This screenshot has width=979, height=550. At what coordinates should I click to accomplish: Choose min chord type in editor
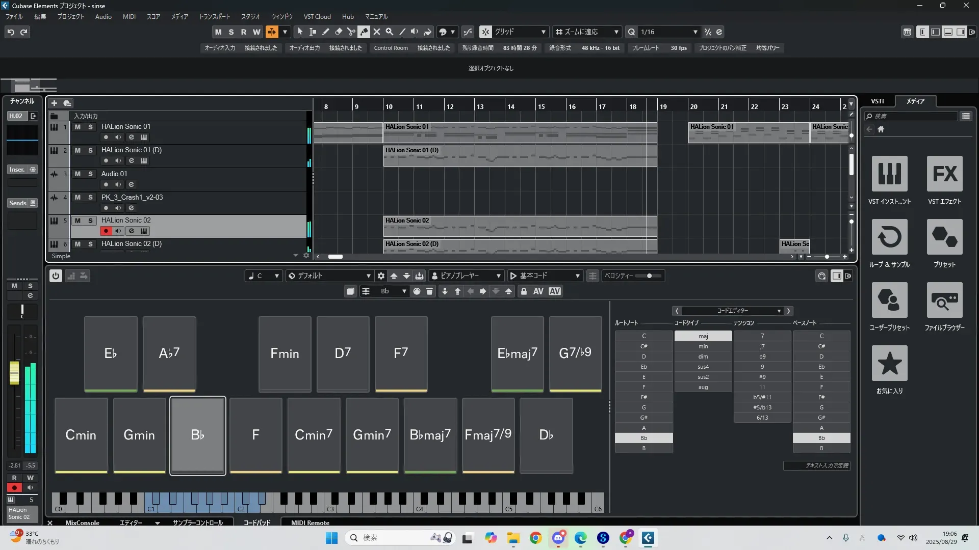703,346
